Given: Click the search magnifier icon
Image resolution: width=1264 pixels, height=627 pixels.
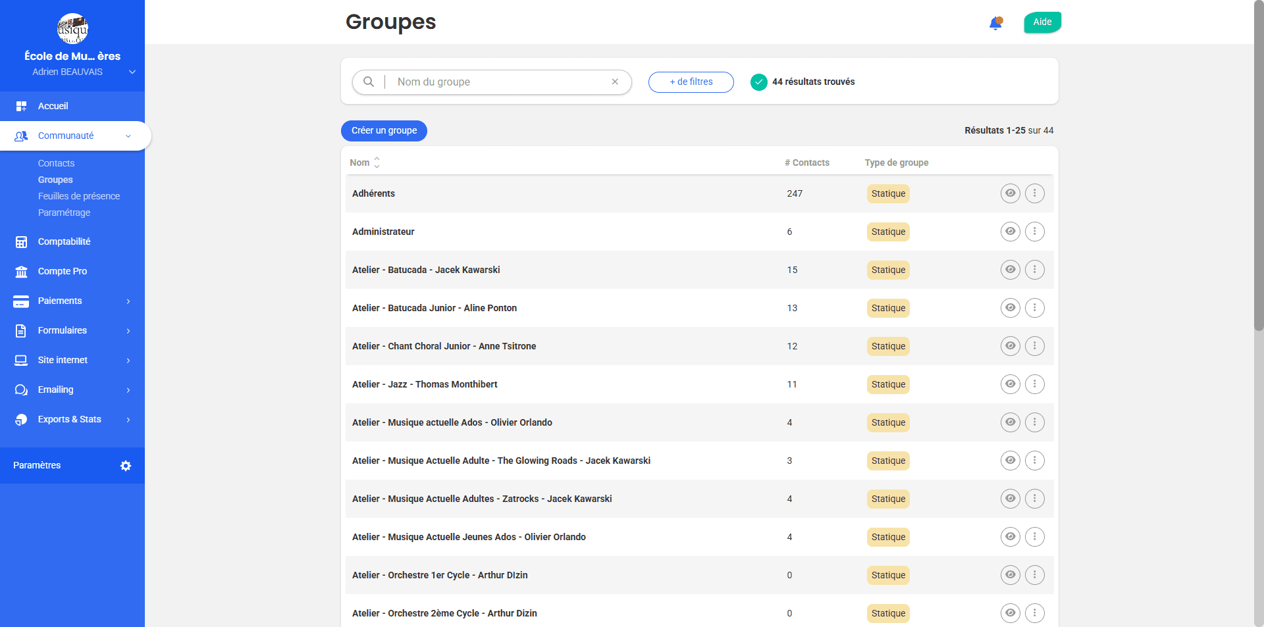Looking at the screenshot, I should [x=369, y=82].
